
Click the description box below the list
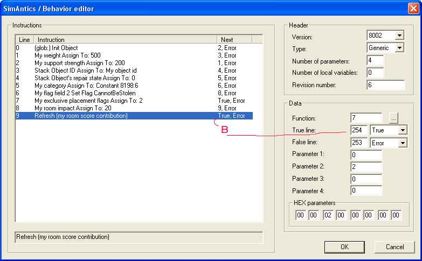pyautogui.click(x=139, y=237)
